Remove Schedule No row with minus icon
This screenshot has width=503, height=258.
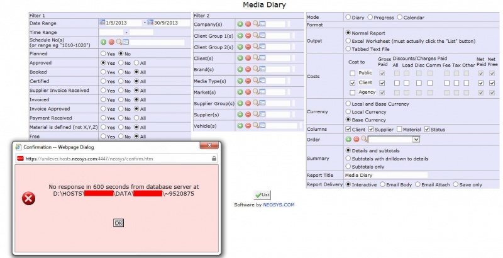[111, 42]
